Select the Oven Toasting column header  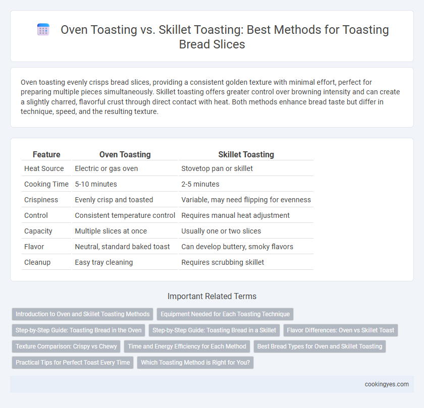[125, 154]
